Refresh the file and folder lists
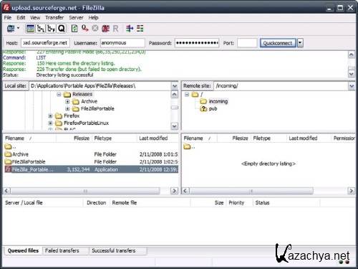Screen dimensions: 358x269 coord(74,29)
